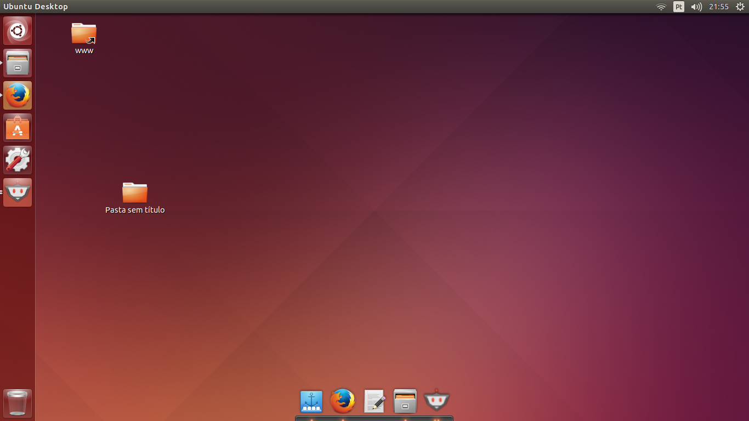The image size is (749, 421).
Task: Open the Trash in the launcher
Action: click(x=18, y=403)
